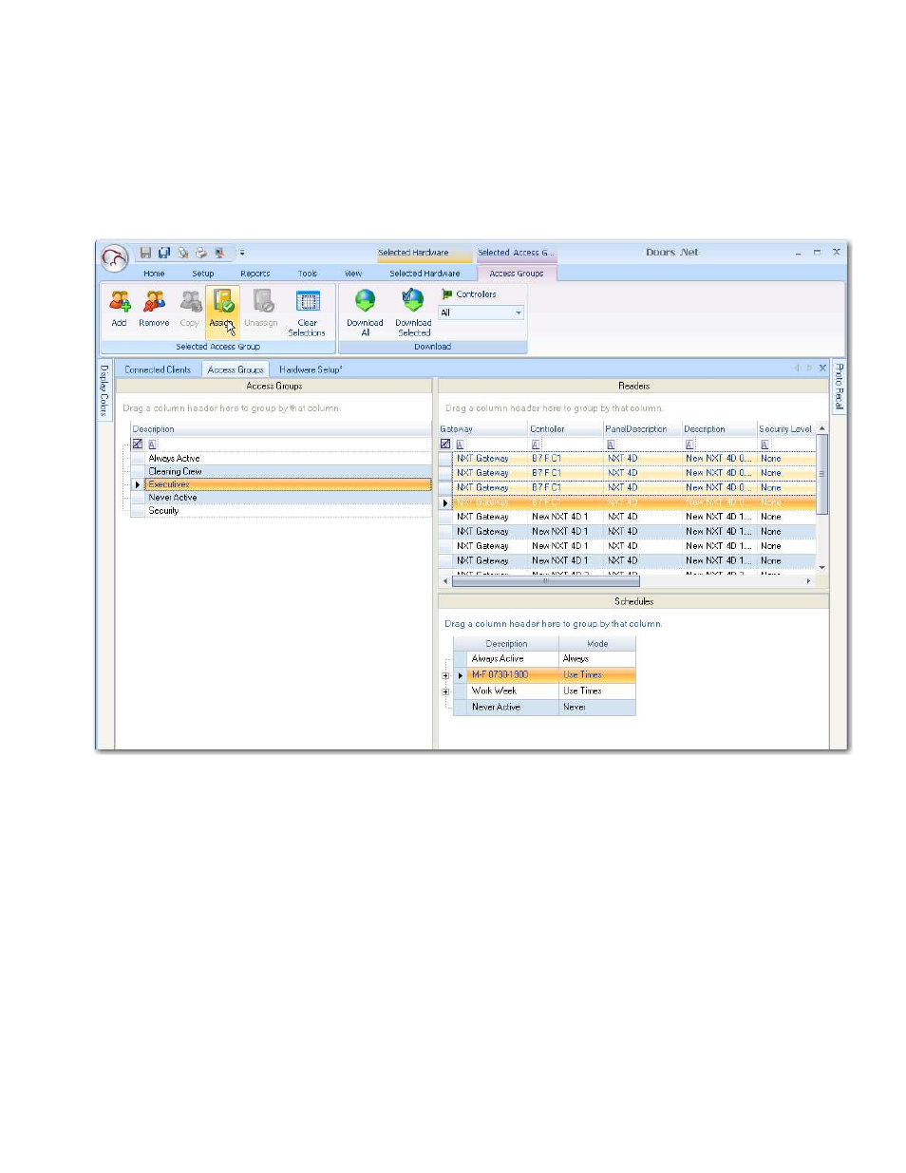Expand the Work Week schedule row
The image size is (906, 1173).
[445, 691]
